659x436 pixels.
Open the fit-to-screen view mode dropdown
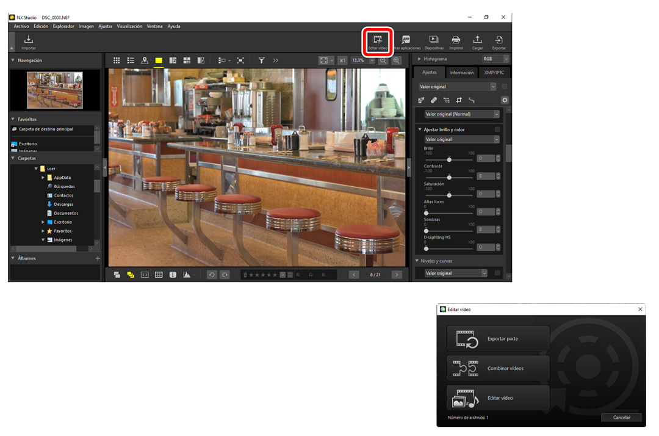coord(326,60)
